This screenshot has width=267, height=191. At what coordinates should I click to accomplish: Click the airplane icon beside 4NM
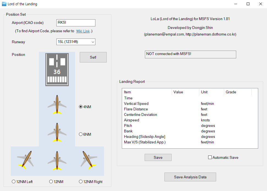pyautogui.click(x=57, y=105)
